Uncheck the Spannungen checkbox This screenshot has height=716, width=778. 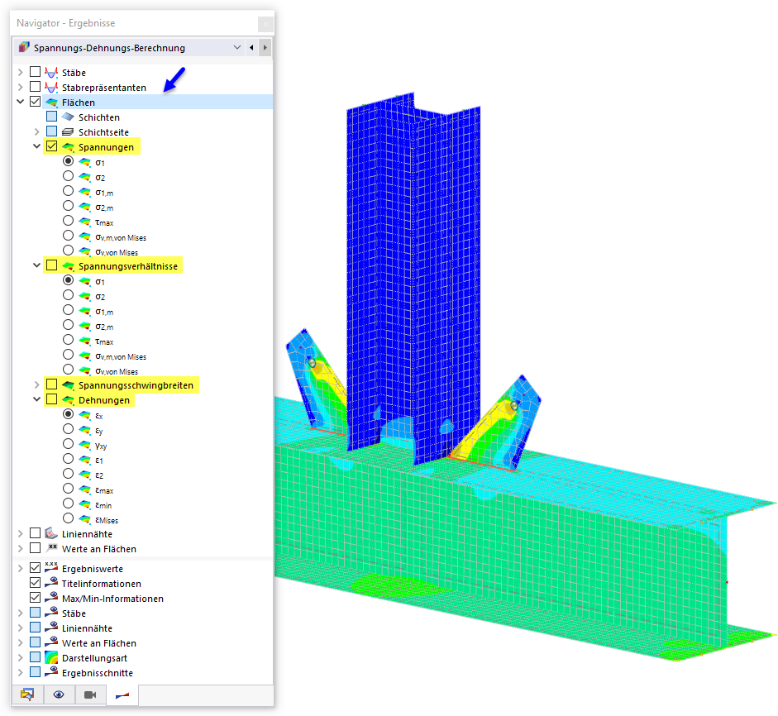point(51,146)
